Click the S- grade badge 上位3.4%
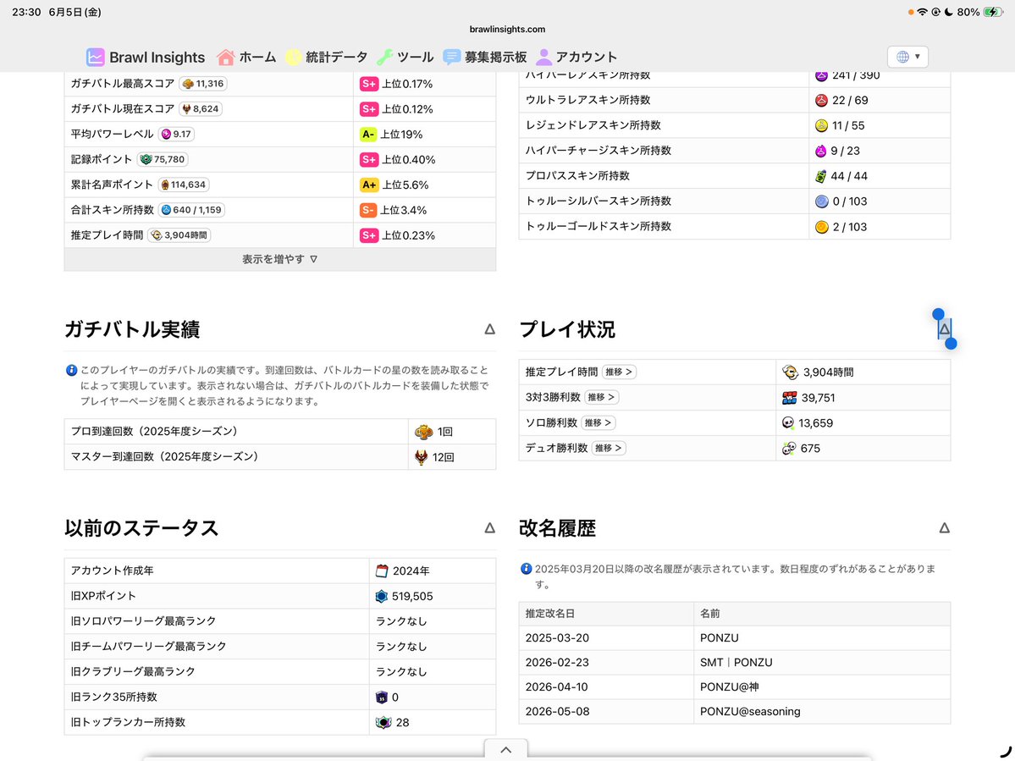1015x761 pixels. point(368,210)
